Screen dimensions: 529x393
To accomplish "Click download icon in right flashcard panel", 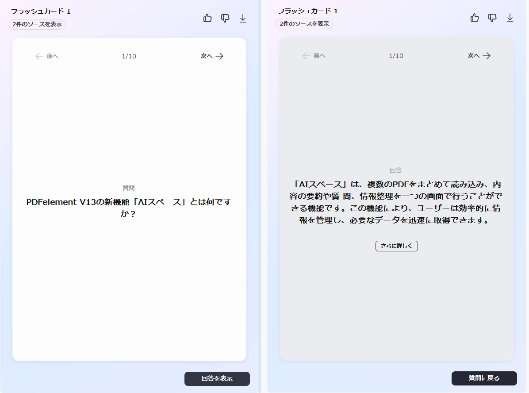I will [510, 18].
